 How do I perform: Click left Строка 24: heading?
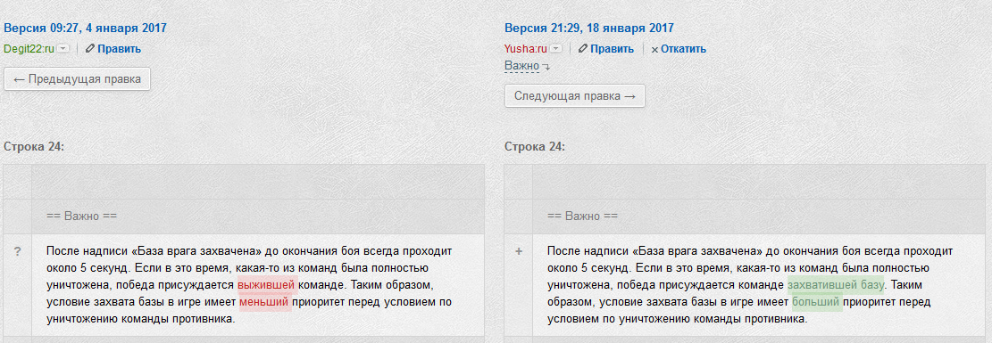[x=34, y=146]
